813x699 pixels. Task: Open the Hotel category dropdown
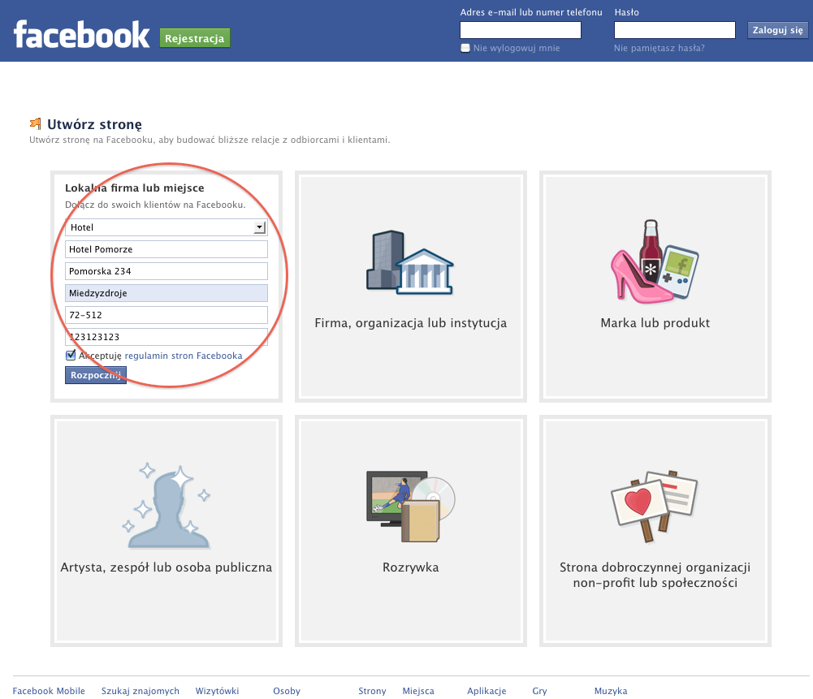click(x=166, y=227)
